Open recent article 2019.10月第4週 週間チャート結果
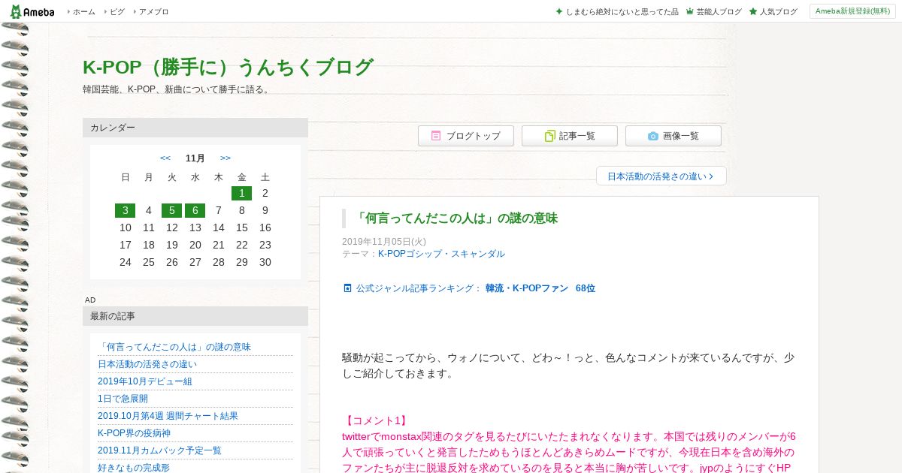 [168, 416]
